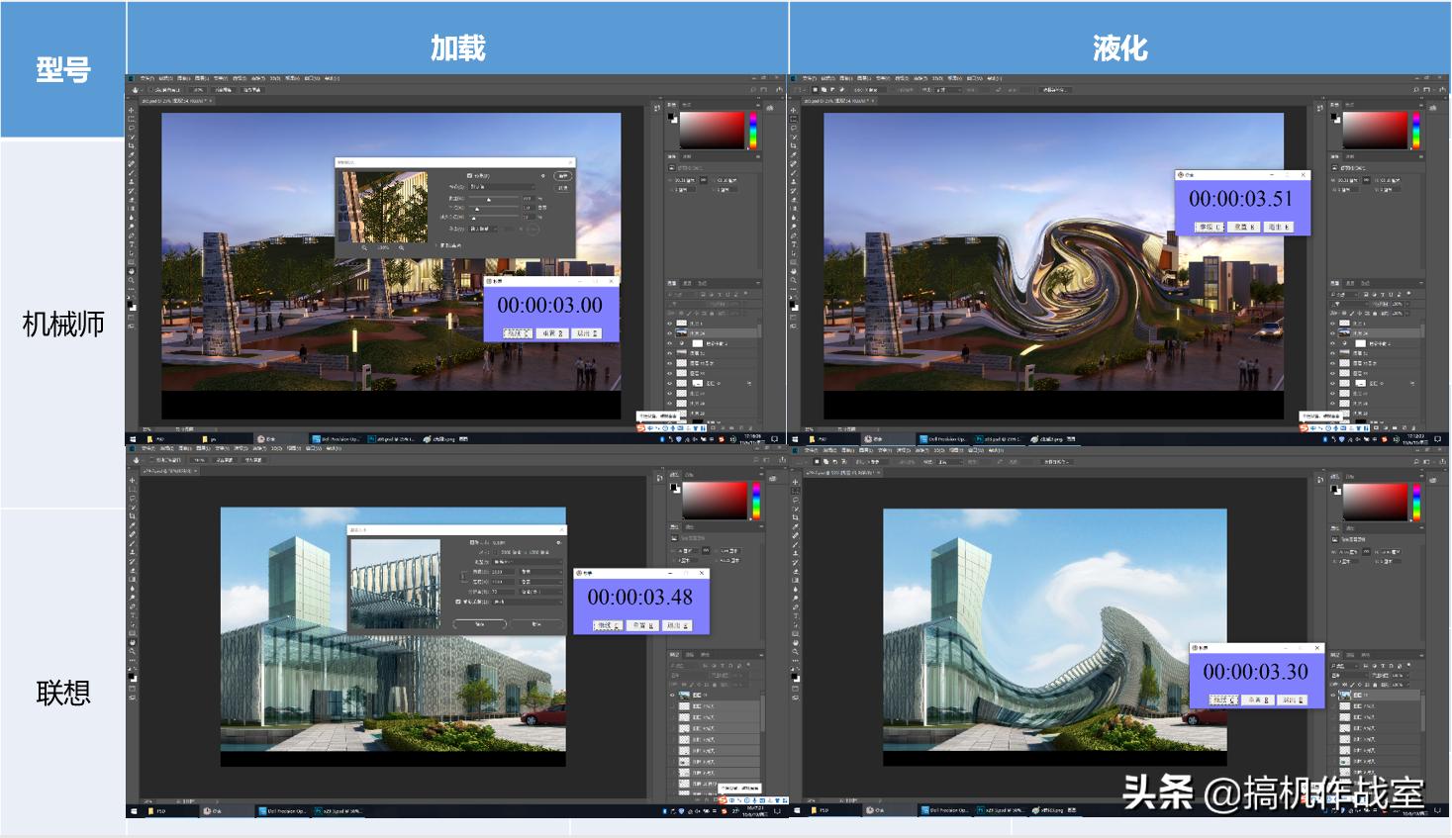Open the mode dropdown in top-left filter dialog

[502, 186]
